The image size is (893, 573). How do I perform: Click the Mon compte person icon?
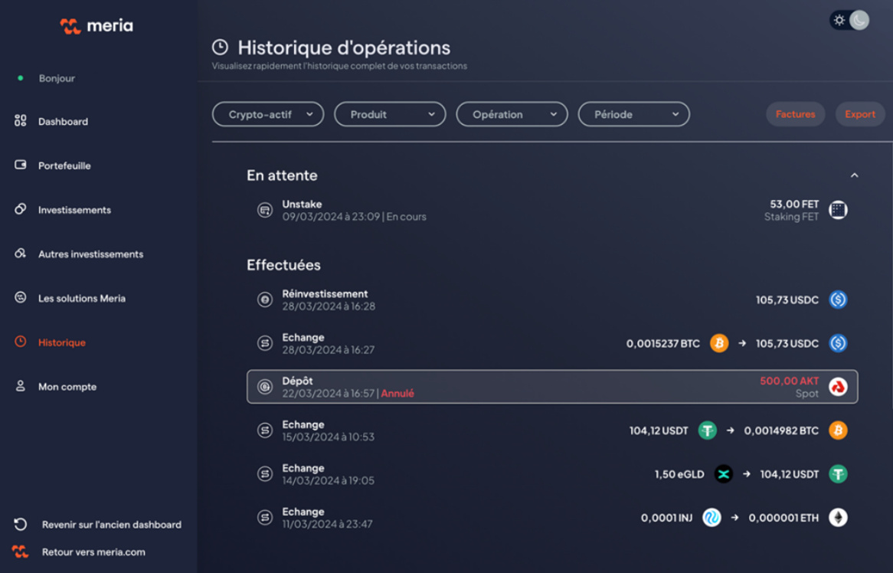(21, 386)
